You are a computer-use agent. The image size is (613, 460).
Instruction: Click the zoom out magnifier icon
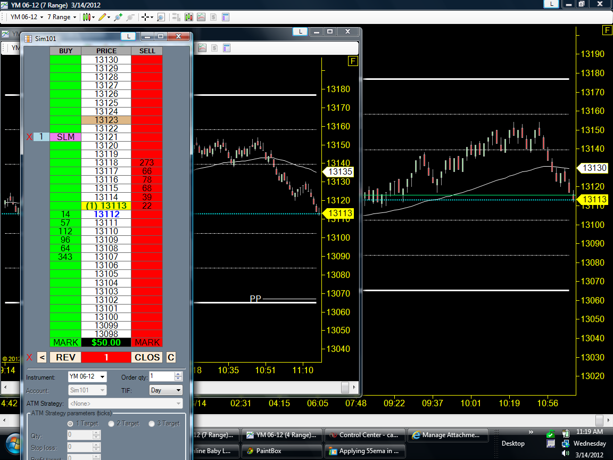coord(130,17)
